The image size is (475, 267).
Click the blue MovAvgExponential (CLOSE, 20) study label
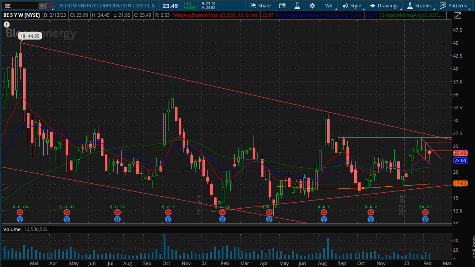(320, 15)
